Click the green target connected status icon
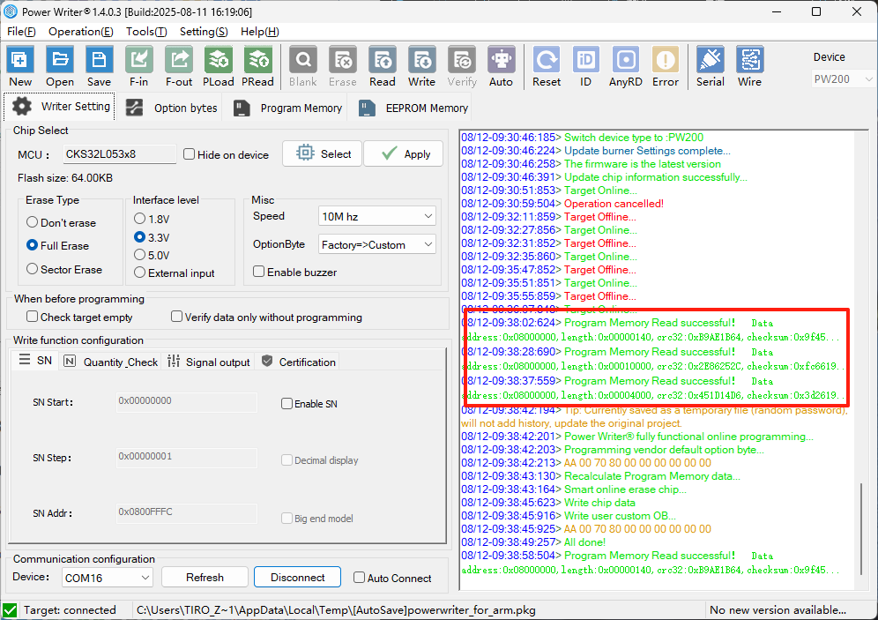Screen dimensions: 878x620 point(10,610)
